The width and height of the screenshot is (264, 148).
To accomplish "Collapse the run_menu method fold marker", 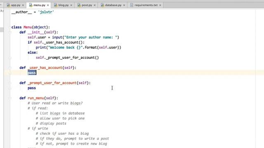I will click(10, 98).
